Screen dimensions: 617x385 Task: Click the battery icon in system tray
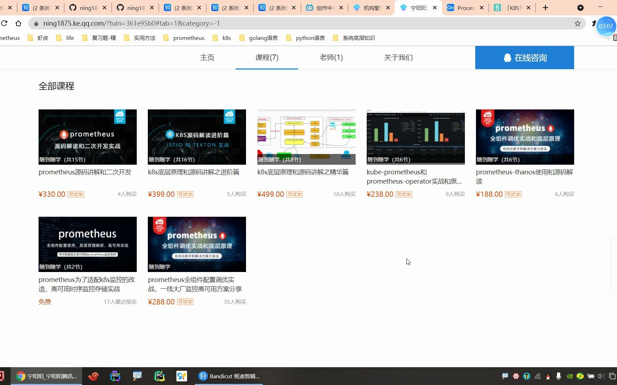(591, 376)
